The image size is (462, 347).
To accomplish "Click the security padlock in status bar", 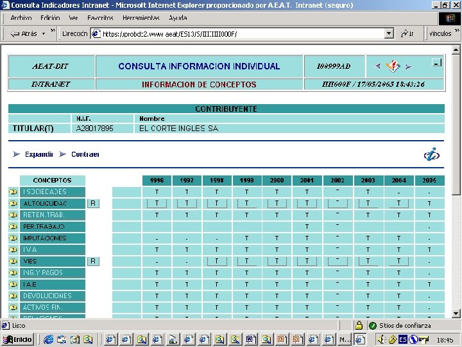I will 359,325.
